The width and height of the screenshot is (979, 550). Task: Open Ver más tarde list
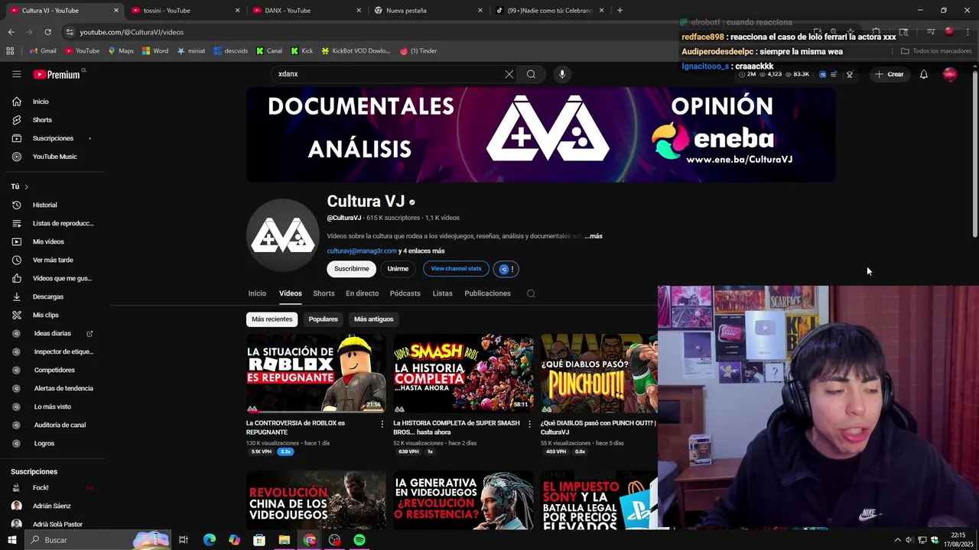pos(53,260)
